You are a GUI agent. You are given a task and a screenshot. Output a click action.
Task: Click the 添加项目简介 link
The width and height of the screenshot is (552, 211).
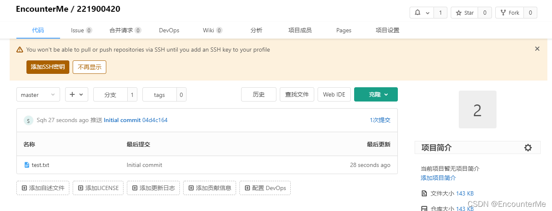pos(438,178)
